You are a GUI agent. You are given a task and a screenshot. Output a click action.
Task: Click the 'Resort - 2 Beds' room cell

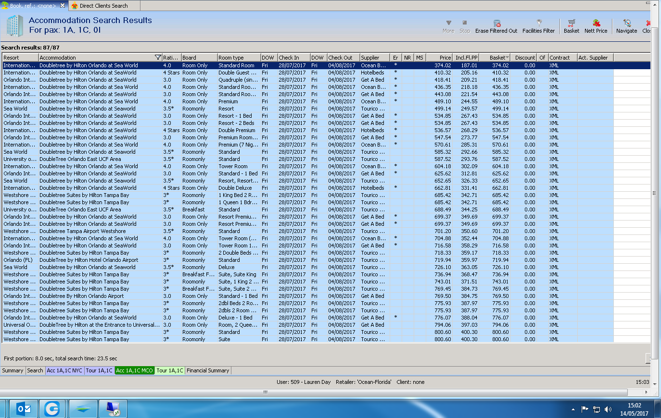click(239, 123)
